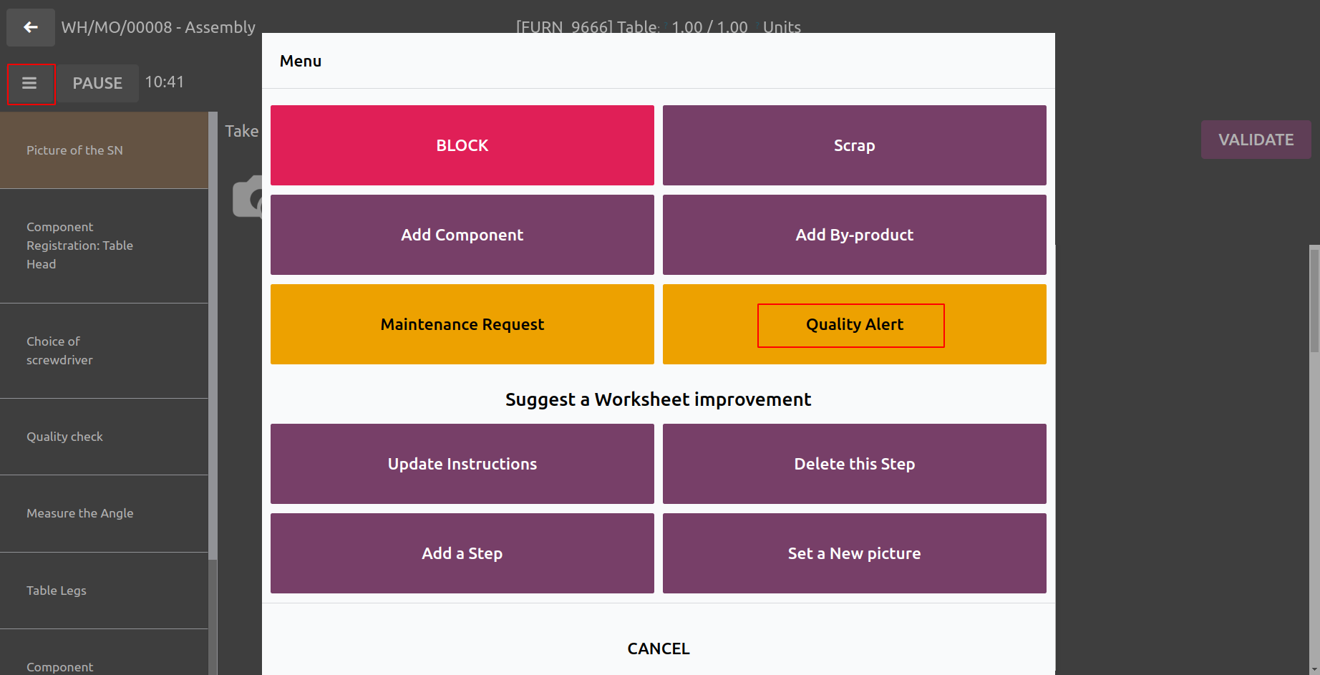
Task: Open Choice of screwdriver step
Action: pyautogui.click(x=104, y=351)
